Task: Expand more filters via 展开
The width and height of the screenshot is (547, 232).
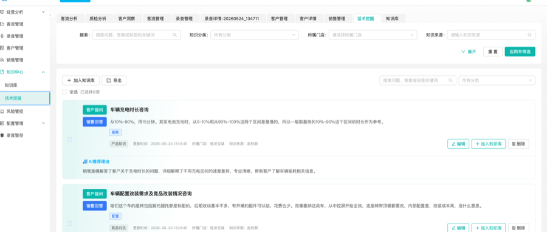Action: pos(469,52)
